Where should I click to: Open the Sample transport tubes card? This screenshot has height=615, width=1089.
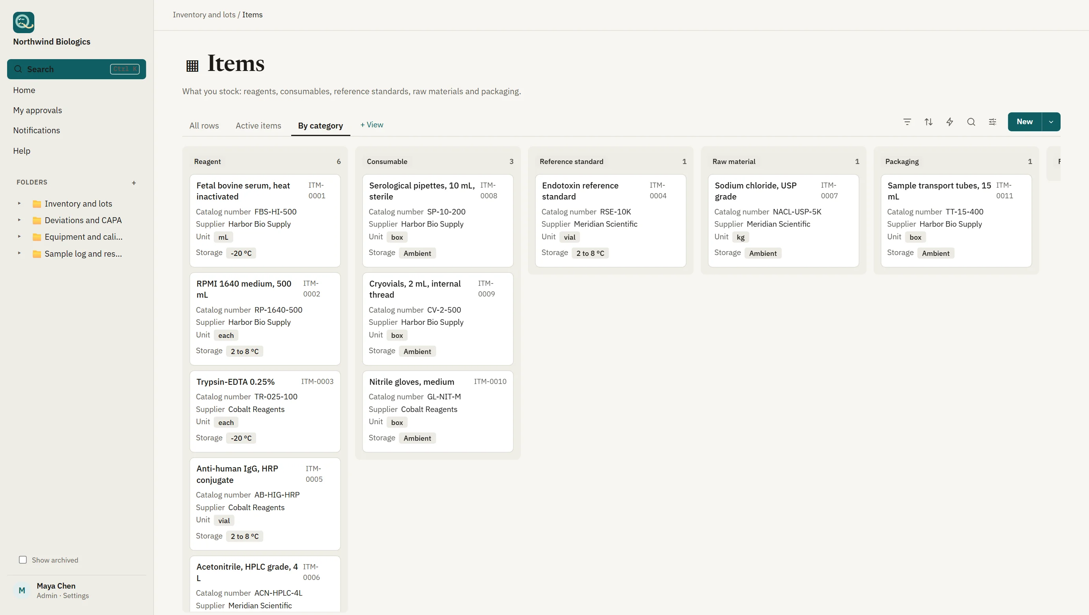click(956, 220)
